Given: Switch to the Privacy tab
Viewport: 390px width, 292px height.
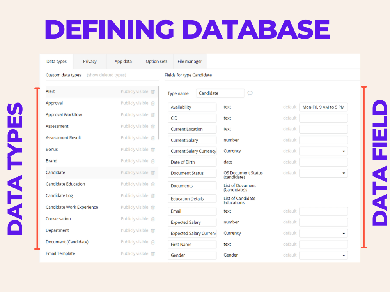Looking at the screenshot, I should point(90,61).
